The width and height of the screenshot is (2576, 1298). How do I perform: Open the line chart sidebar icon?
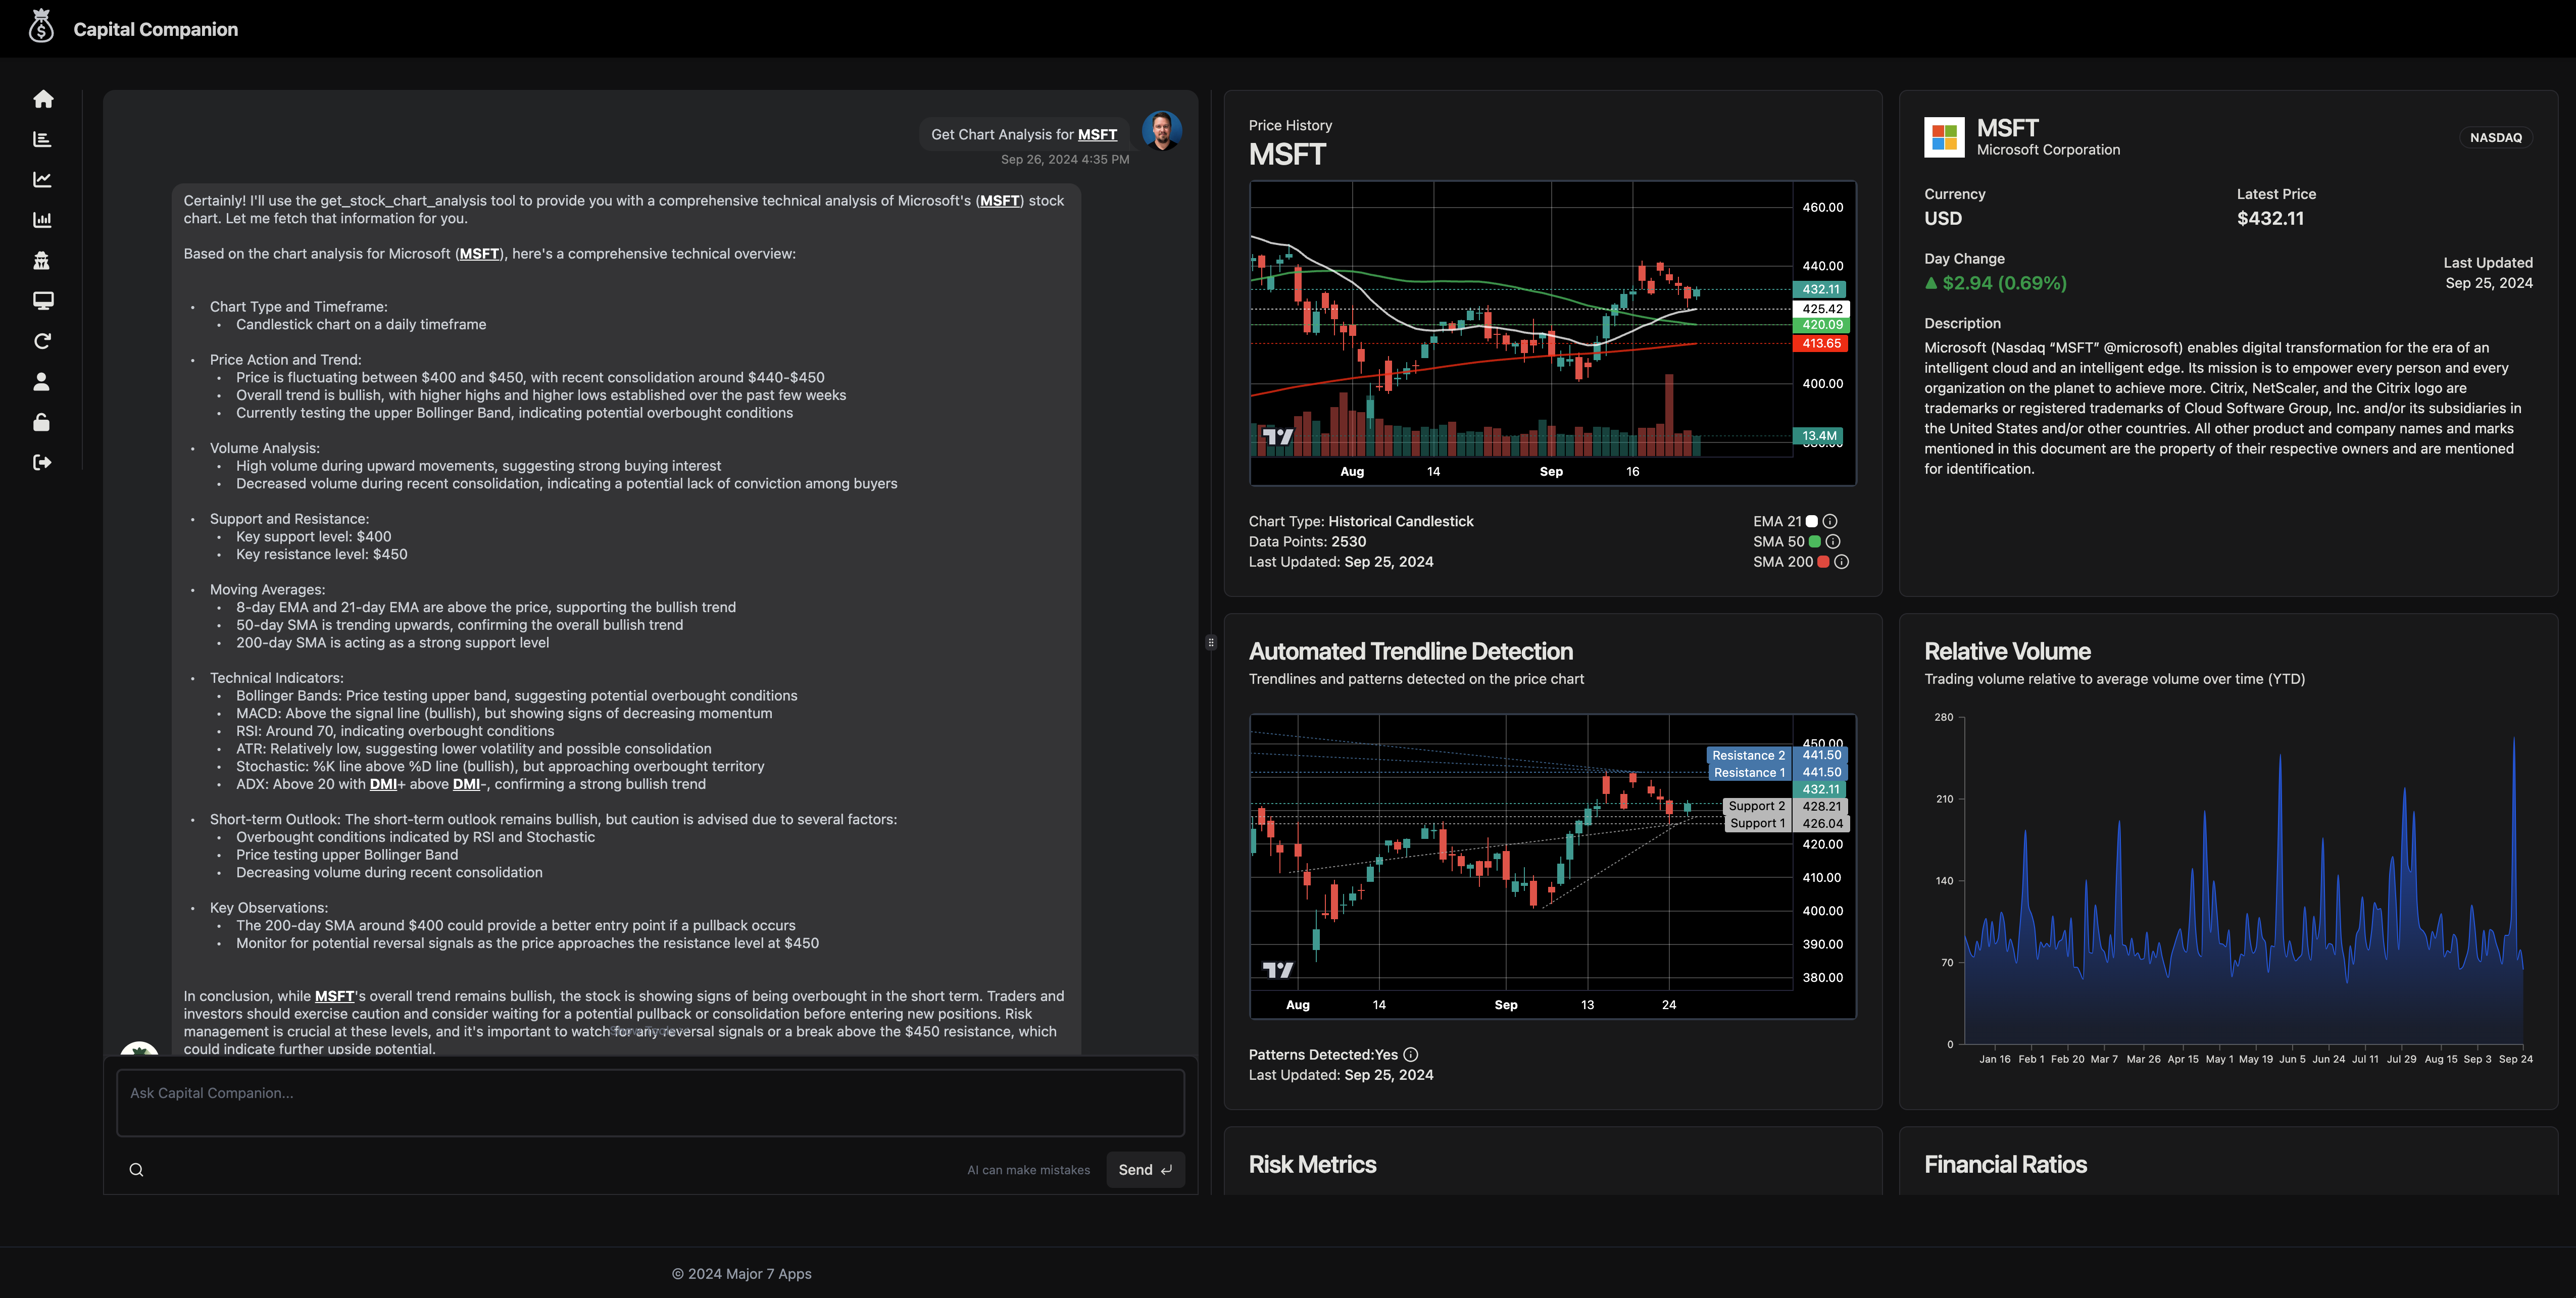(42, 180)
